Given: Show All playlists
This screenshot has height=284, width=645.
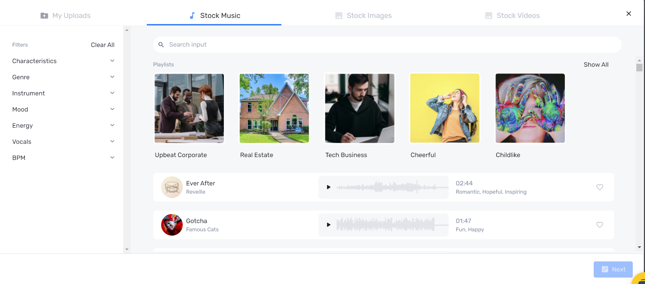Looking at the screenshot, I should click(x=596, y=65).
